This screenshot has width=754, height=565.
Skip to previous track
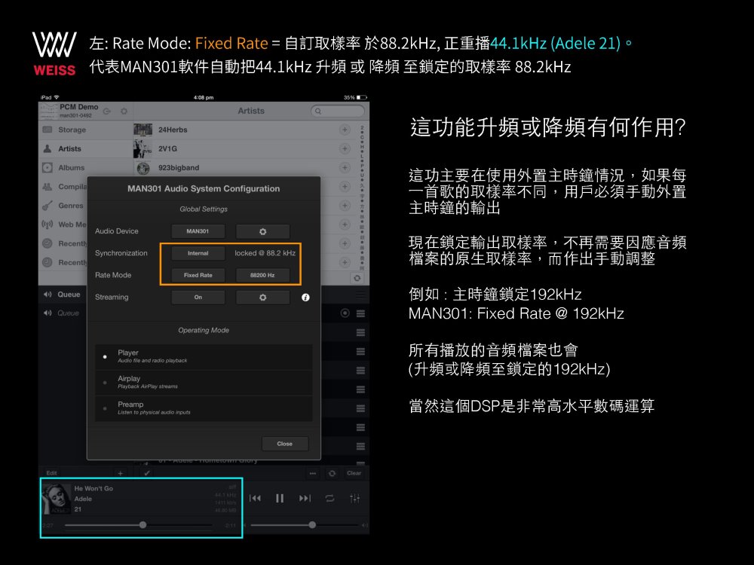[x=256, y=498]
